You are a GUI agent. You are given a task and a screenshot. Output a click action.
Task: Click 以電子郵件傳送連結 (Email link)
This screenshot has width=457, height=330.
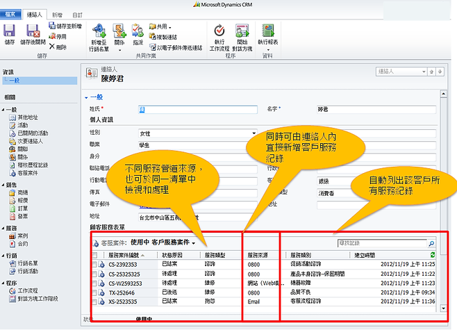tap(176, 47)
